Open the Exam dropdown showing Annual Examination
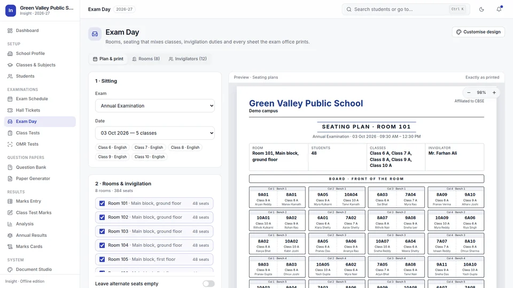Screen dimensions: 513x288 [x=155, y=106]
